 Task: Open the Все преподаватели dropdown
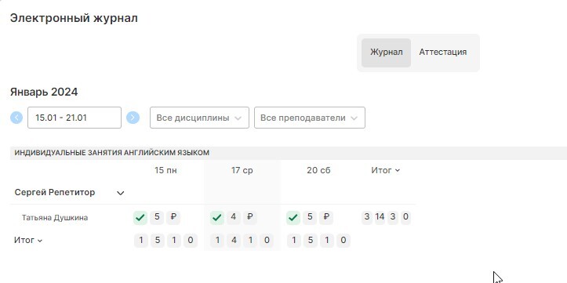(310, 118)
